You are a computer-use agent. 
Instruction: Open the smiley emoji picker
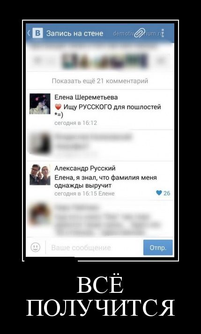point(36,247)
